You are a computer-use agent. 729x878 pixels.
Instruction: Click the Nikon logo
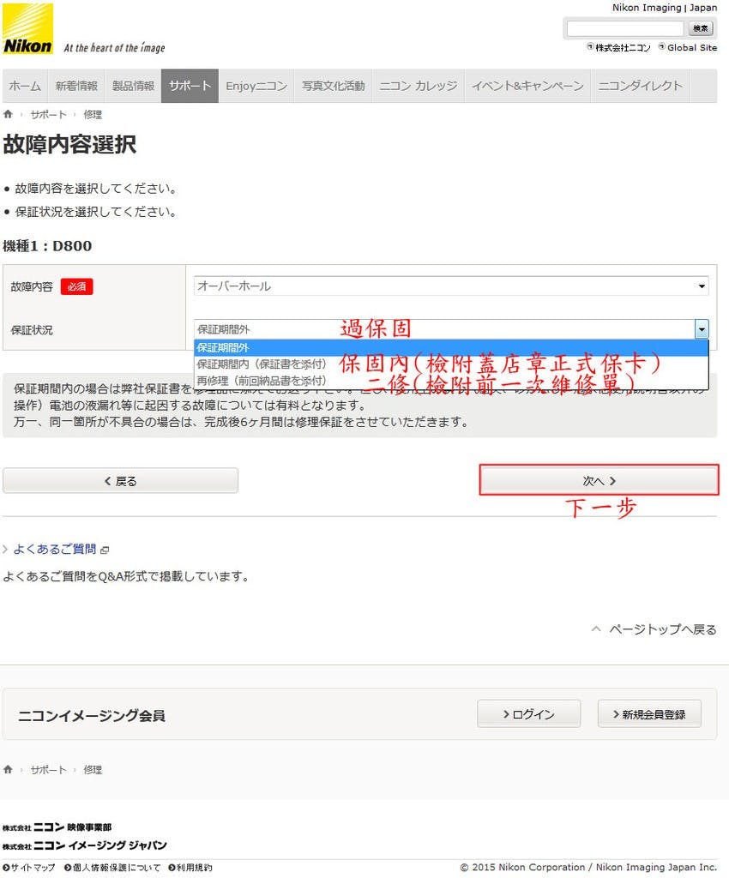point(28,28)
